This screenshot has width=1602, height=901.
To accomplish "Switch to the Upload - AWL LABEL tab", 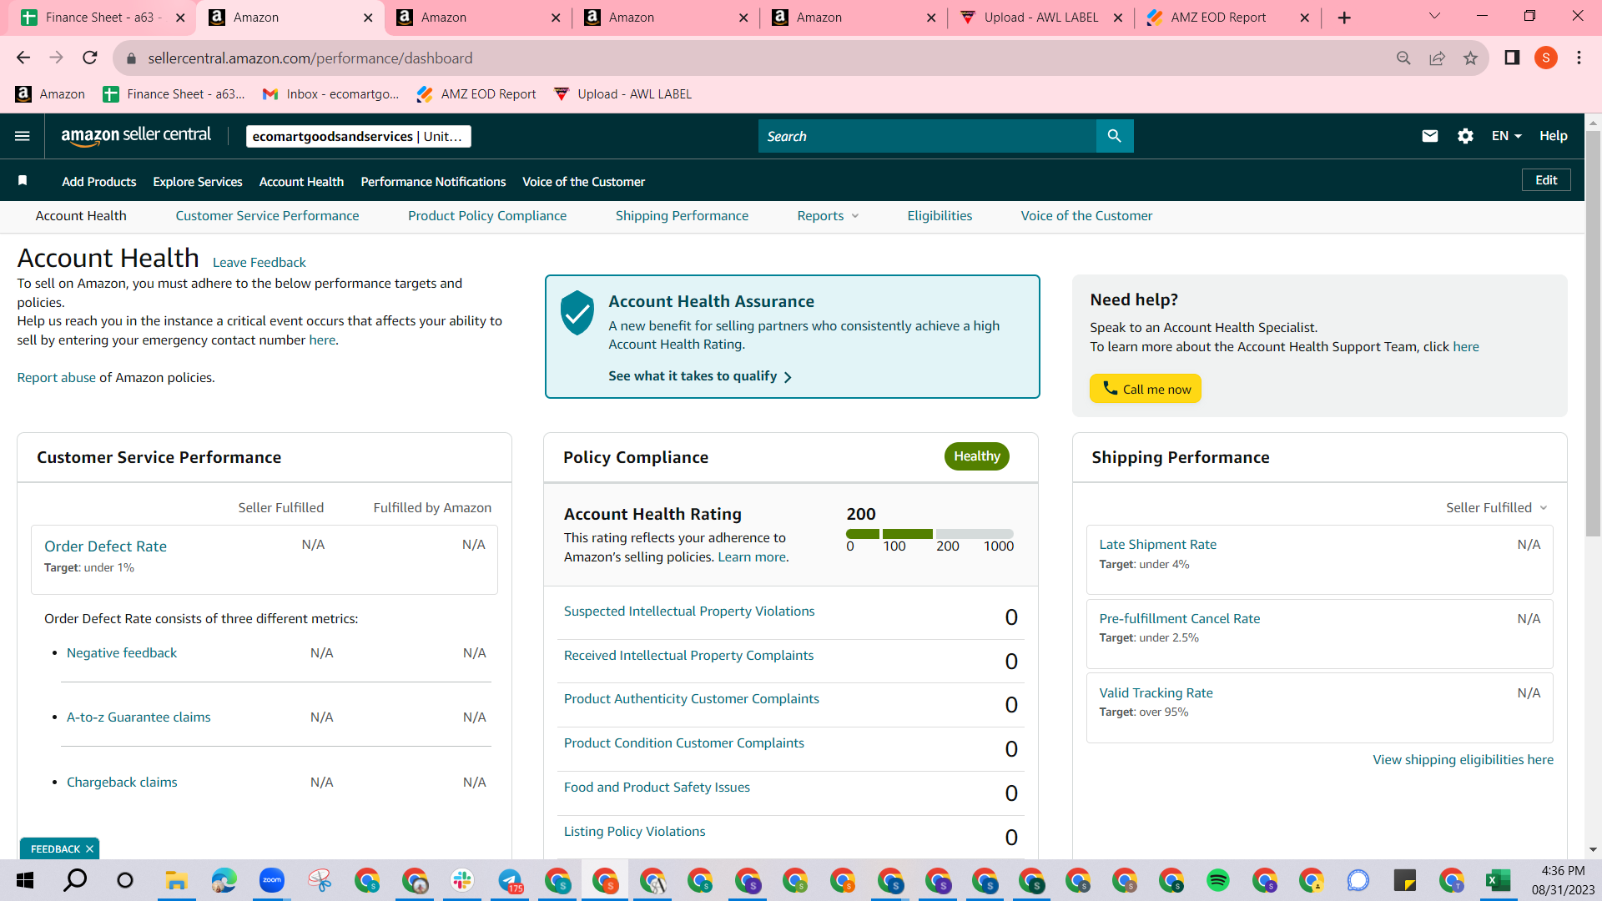I will tap(1041, 18).
